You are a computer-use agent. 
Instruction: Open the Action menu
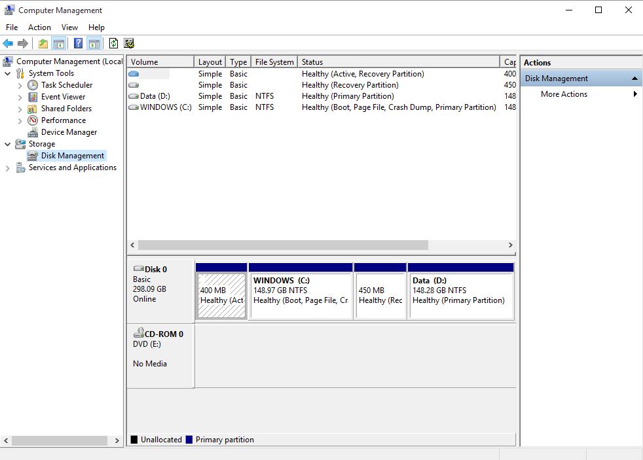tap(39, 27)
